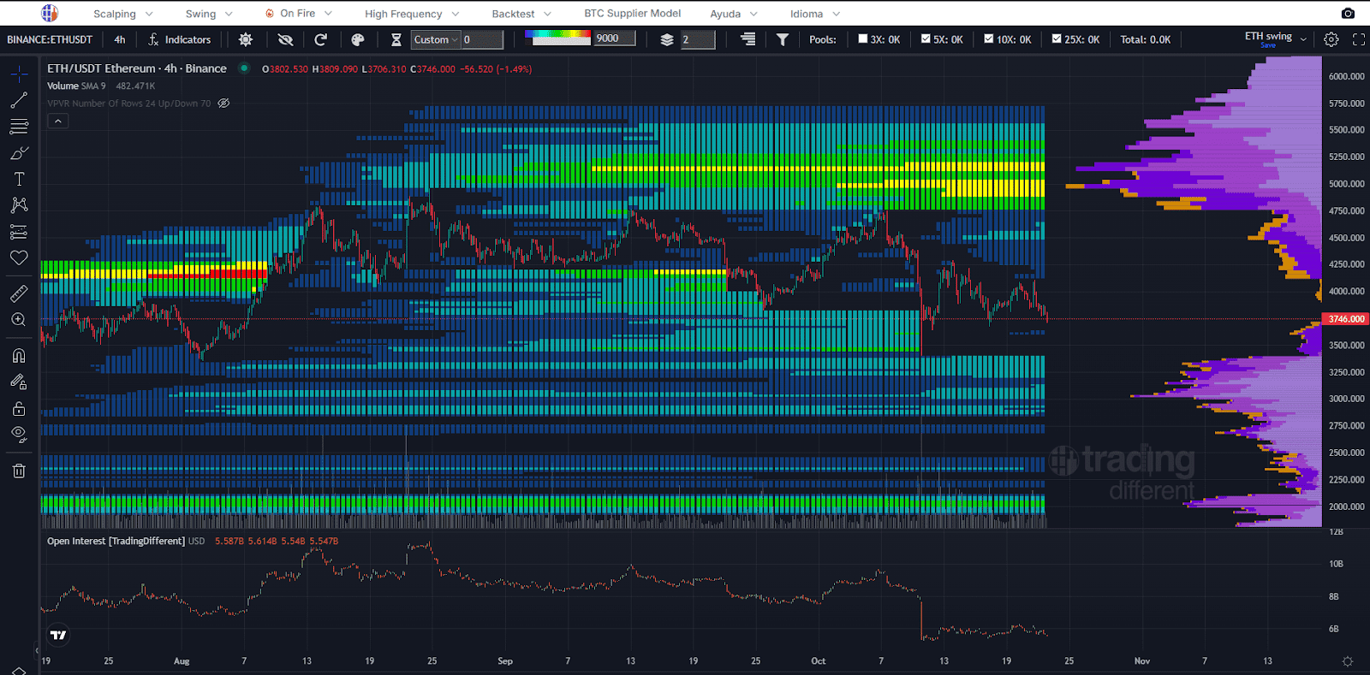Click the 9000 threshold input field

pos(615,38)
